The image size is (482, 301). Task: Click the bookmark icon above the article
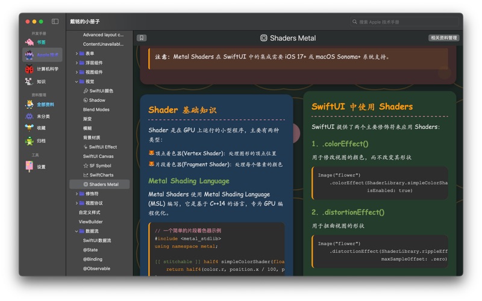[142, 38]
